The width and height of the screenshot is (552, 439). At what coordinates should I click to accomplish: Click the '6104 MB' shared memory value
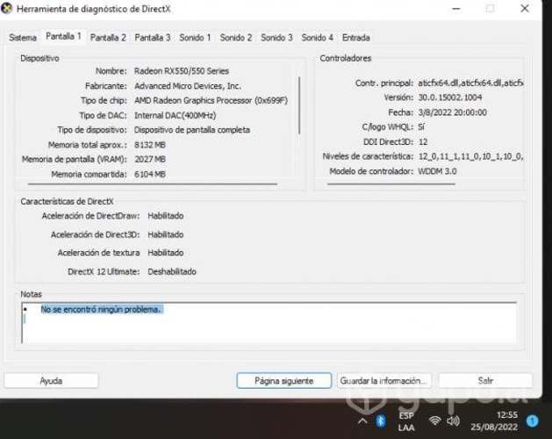tap(149, 174)
